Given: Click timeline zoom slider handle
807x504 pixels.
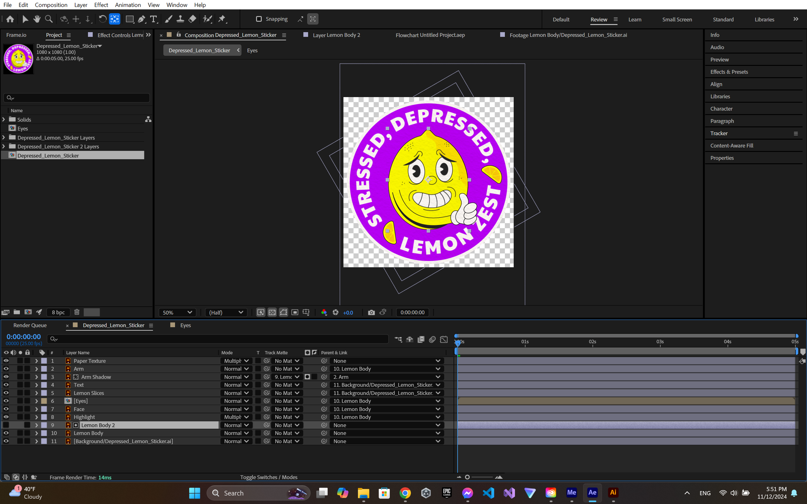Looking at the screenshot, I should pos(467,477).
